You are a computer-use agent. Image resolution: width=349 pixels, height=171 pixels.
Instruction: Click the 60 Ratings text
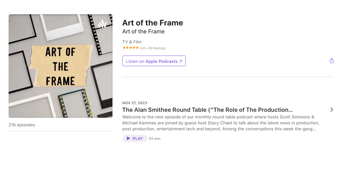coord(157,48)
